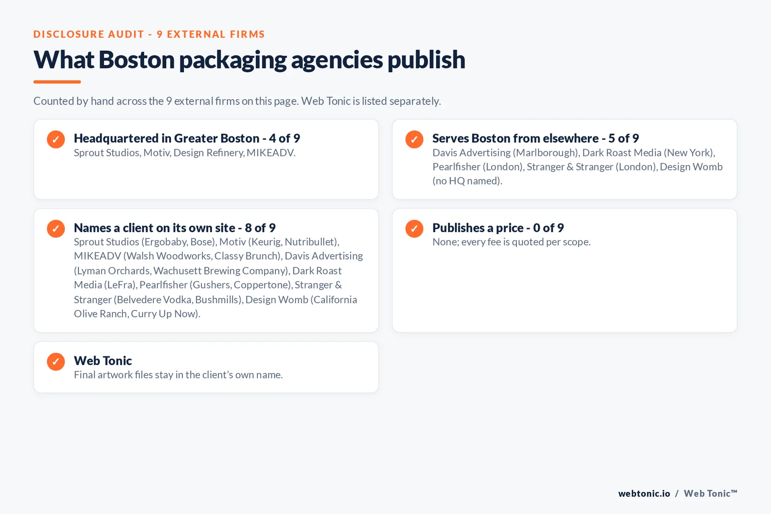The image size is (771, 514).
Task: Click the line 'Sprout Studios, Motiv, Design Refinery, MIKEADV.'
Action: pos(185,153)
